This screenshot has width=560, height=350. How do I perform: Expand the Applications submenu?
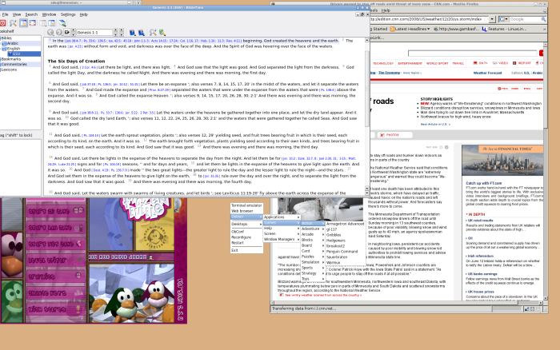pos(282,217)
